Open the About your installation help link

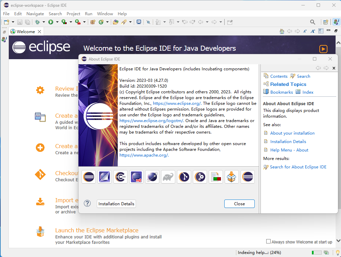click(x=292, y=133)
